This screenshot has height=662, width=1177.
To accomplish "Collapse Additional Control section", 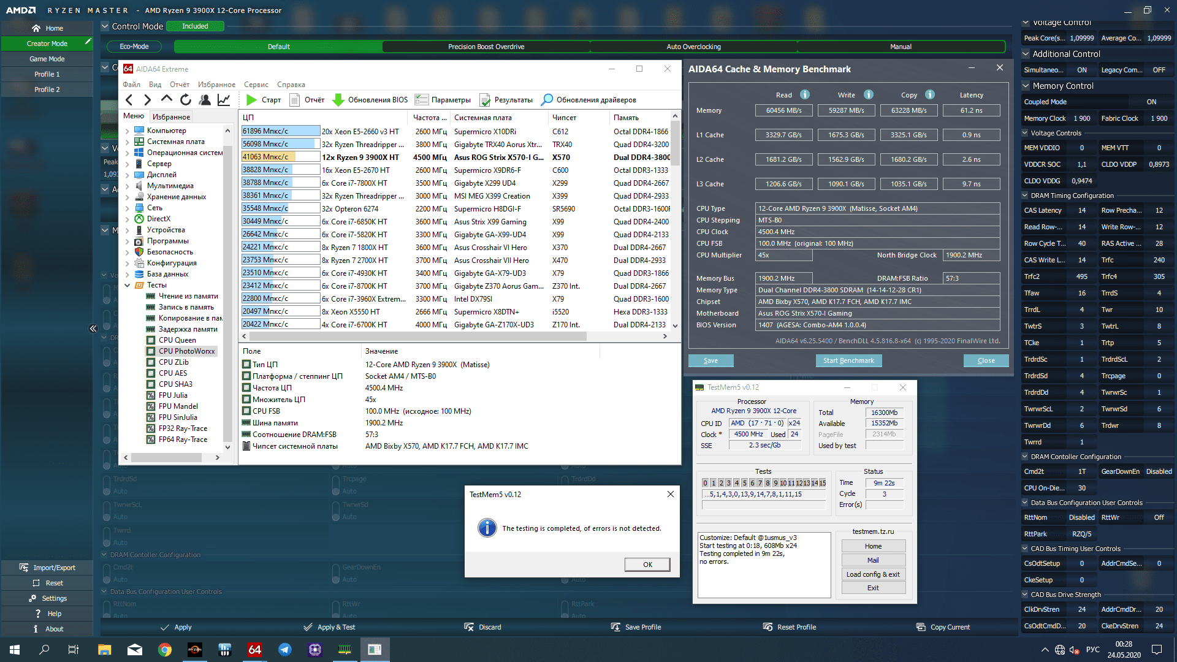I will coord(1026,54).
